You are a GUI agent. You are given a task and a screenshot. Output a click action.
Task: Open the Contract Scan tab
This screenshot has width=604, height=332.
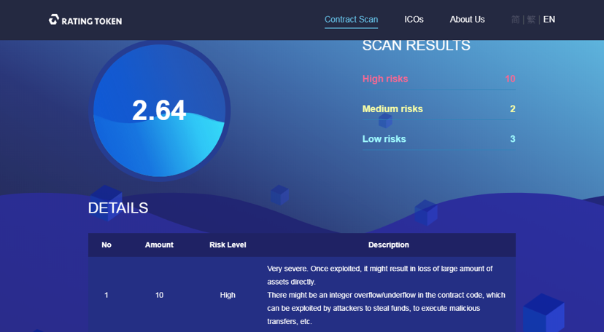pos(351,19)
